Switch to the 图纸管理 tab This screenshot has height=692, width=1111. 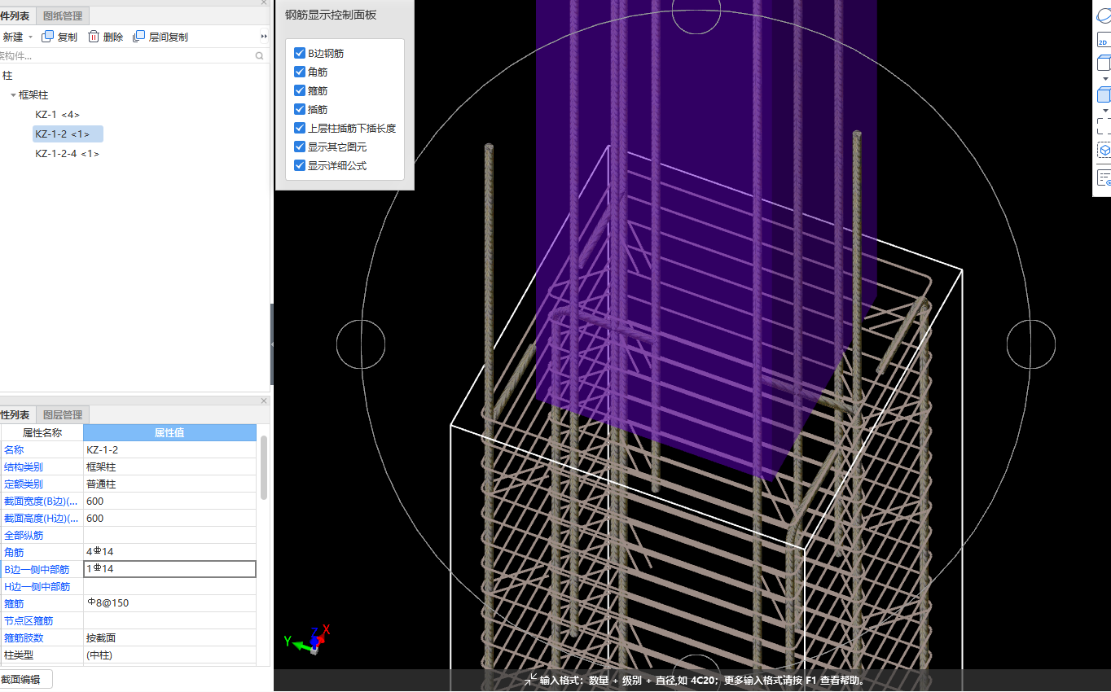(x=63, y=15)
